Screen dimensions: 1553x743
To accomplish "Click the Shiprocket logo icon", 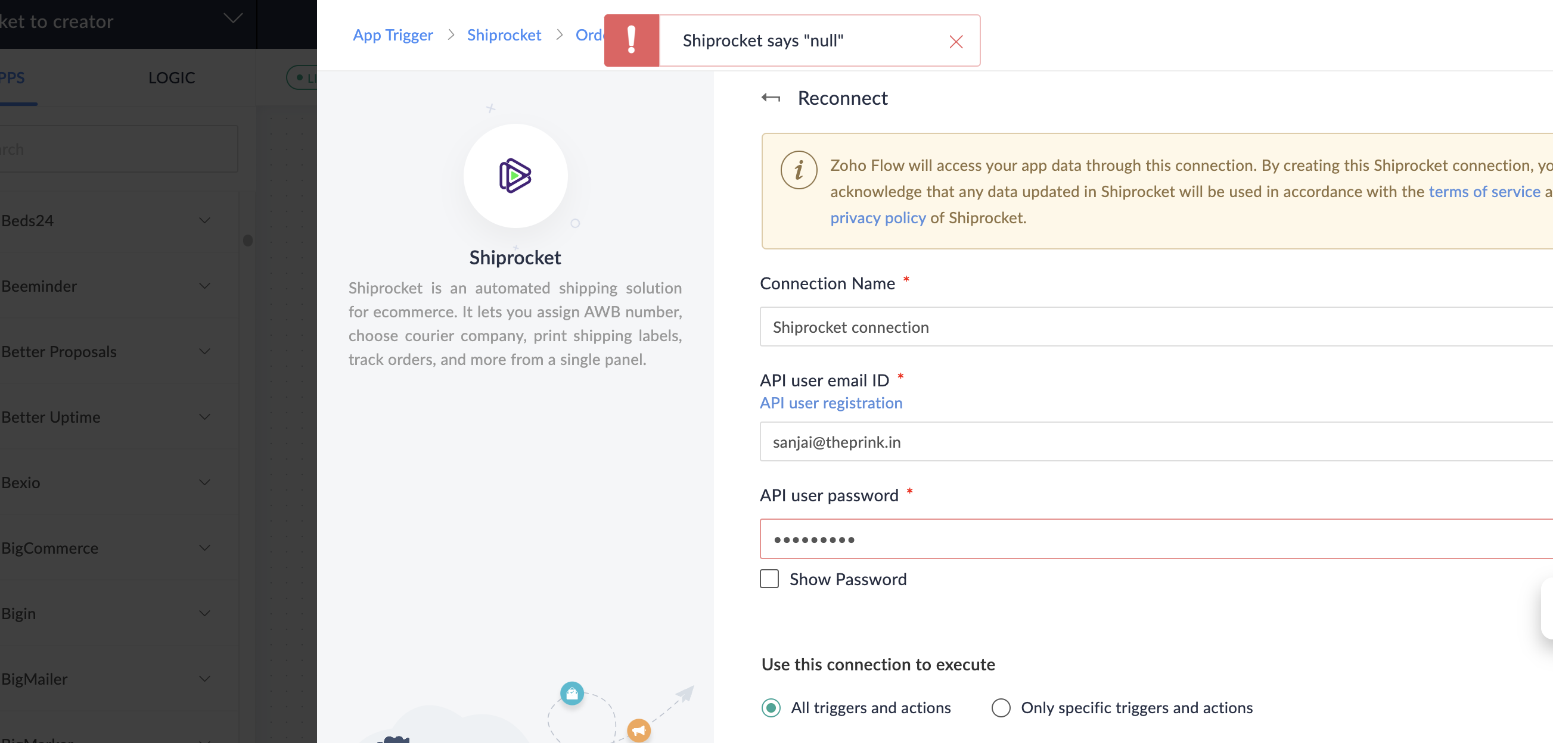I will pyautogui.click(x=515, y=176).
